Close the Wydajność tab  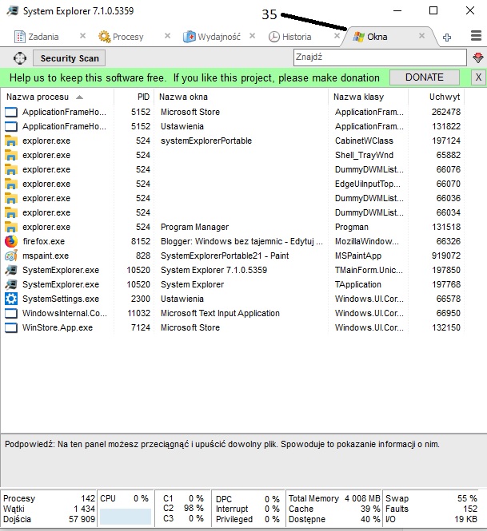tap(253, 36)
